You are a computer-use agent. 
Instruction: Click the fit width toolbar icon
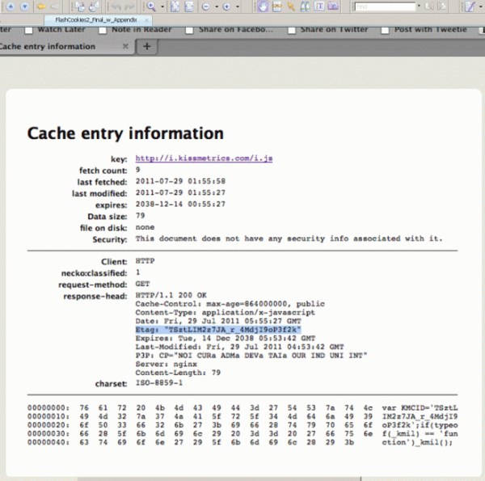click(x=189, y=6)
